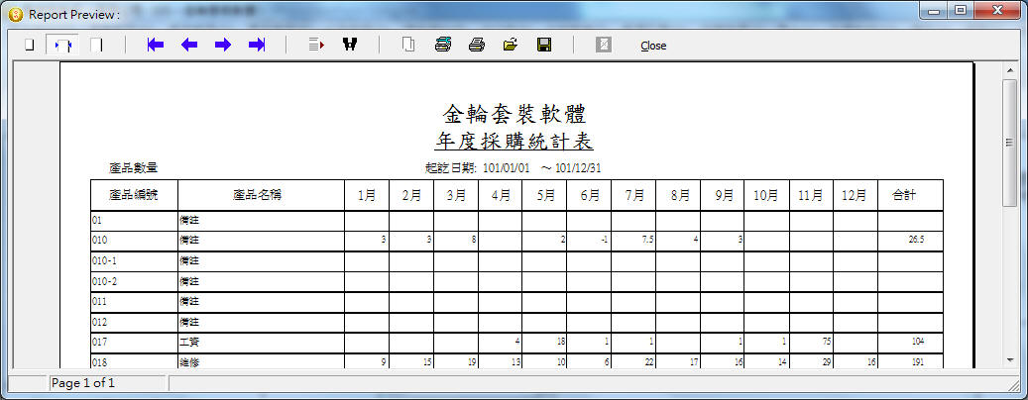Screen dimensions: 1028x400
Task: Click the "7月" column header
Action: 634,195
